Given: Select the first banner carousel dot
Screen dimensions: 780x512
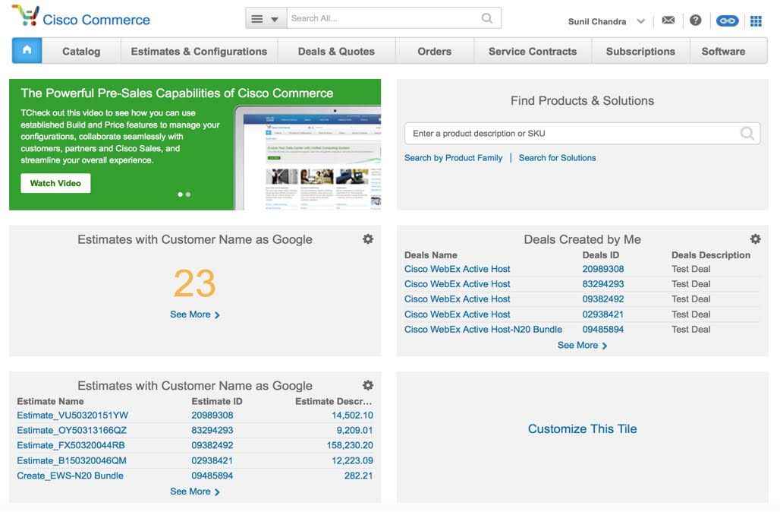Looking at the screenshot, I should click(180, 194).
